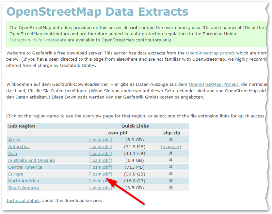The height and width of the screenshot is (214, 272).
Task: Download Europe .osm.pbf quick link
Action: 101,174
